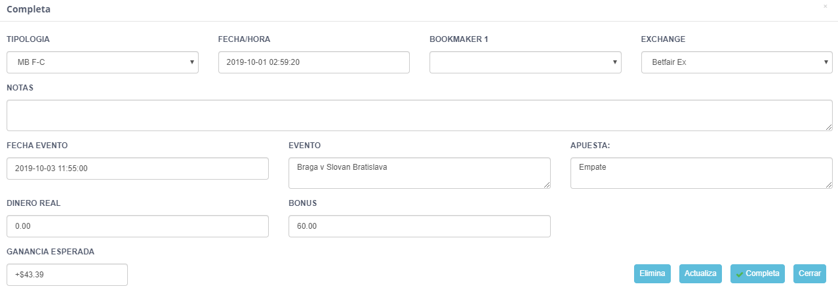This screenshot has height=299, width=838.
Task: Click the BONUS field showing 60.00
Action: (x=420, y=226)
